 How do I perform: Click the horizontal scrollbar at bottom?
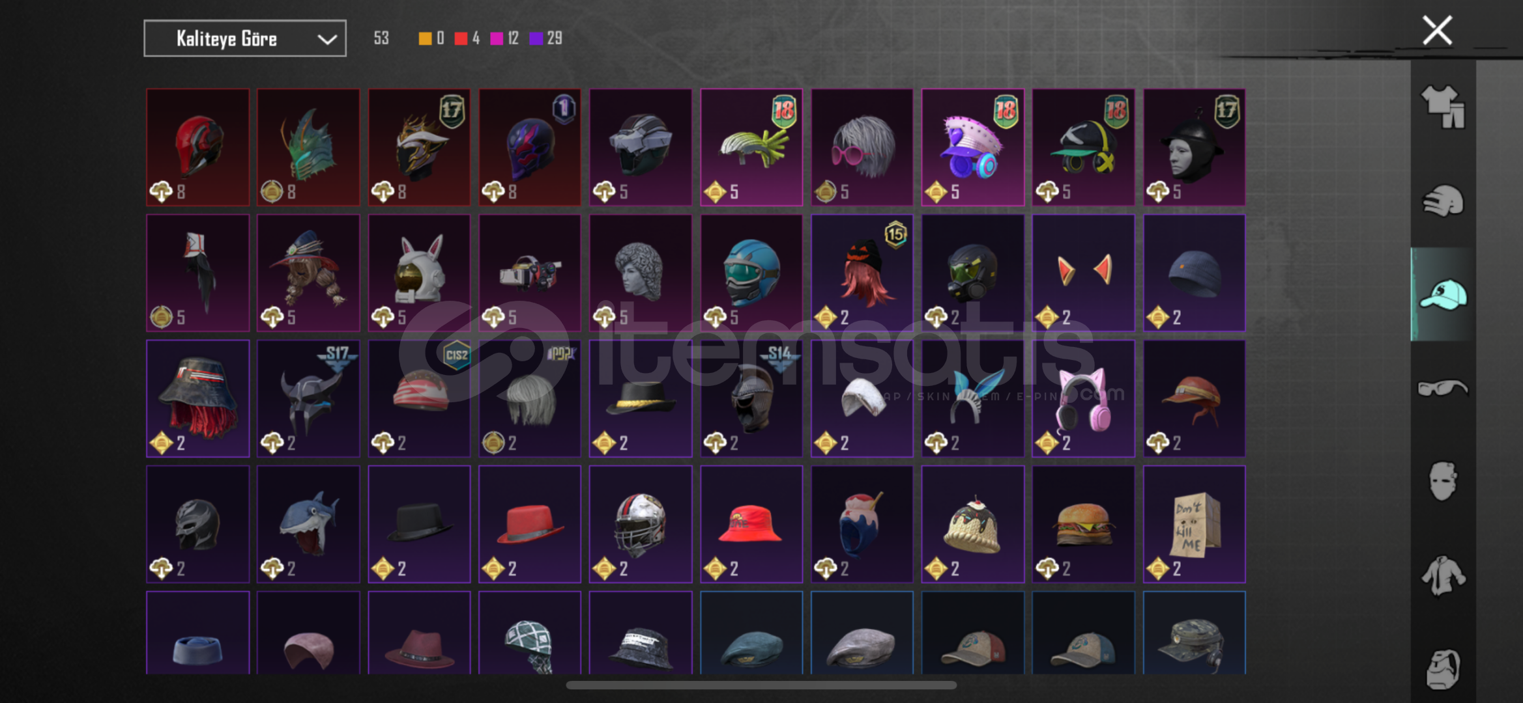point(761,685)
